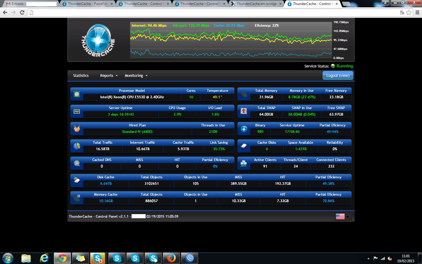Click the Memory in Use value 8.78GB (27.47%)
This screenshot has width=422, height=264.
click(302, 97)
